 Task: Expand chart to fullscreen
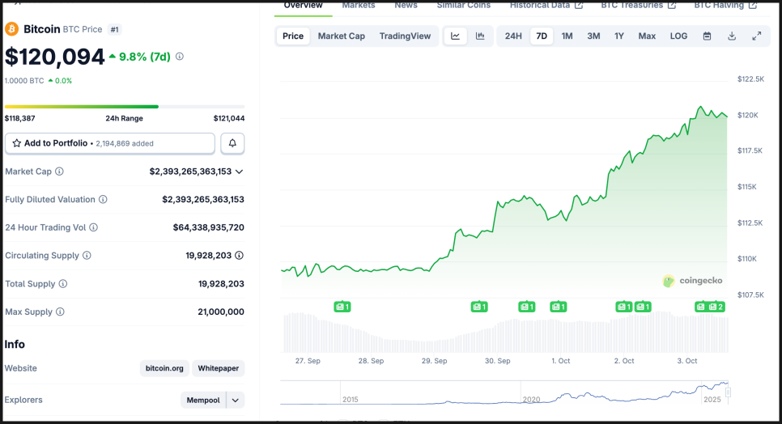tap(756, 36)
